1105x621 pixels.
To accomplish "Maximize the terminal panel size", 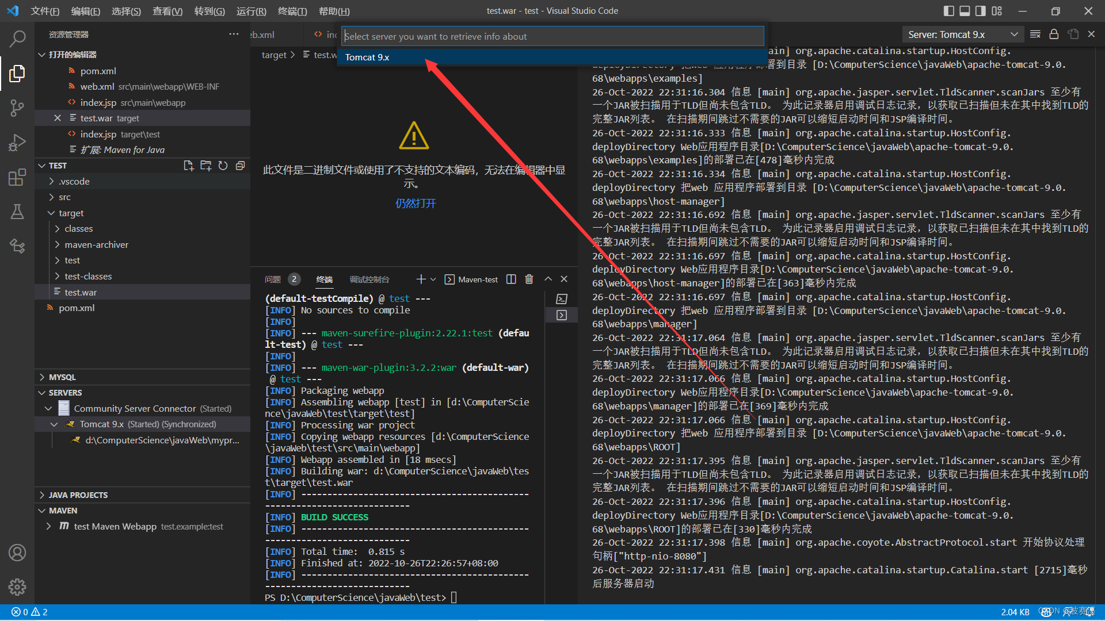I will (548, 279).
